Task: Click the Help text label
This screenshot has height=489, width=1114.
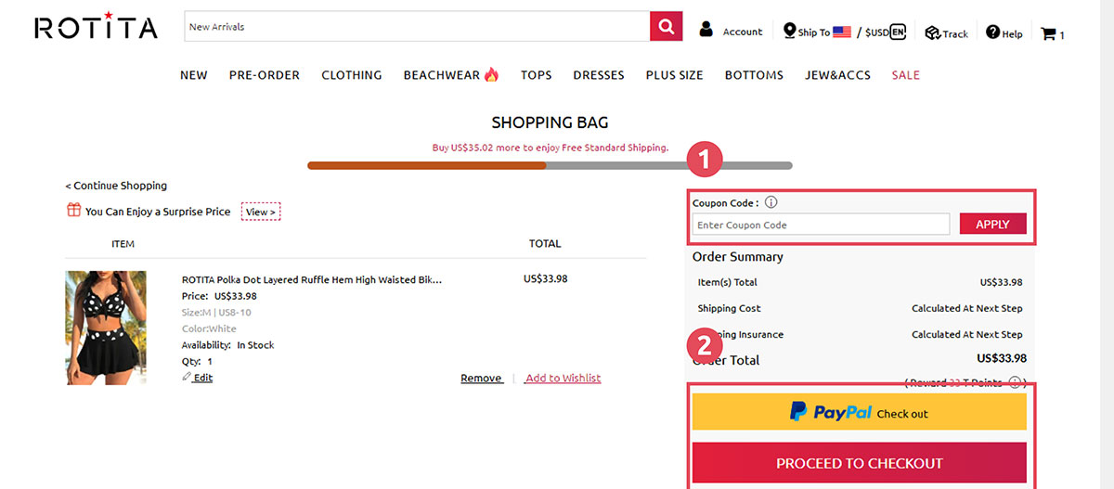Action: click(x=1012, y=34)
